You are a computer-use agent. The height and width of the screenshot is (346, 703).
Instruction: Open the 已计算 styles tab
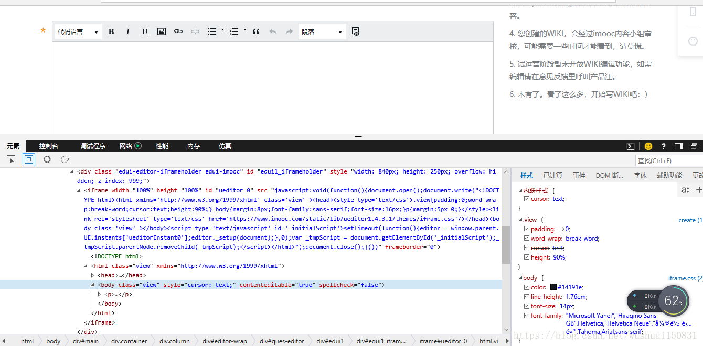click(553, 176)
